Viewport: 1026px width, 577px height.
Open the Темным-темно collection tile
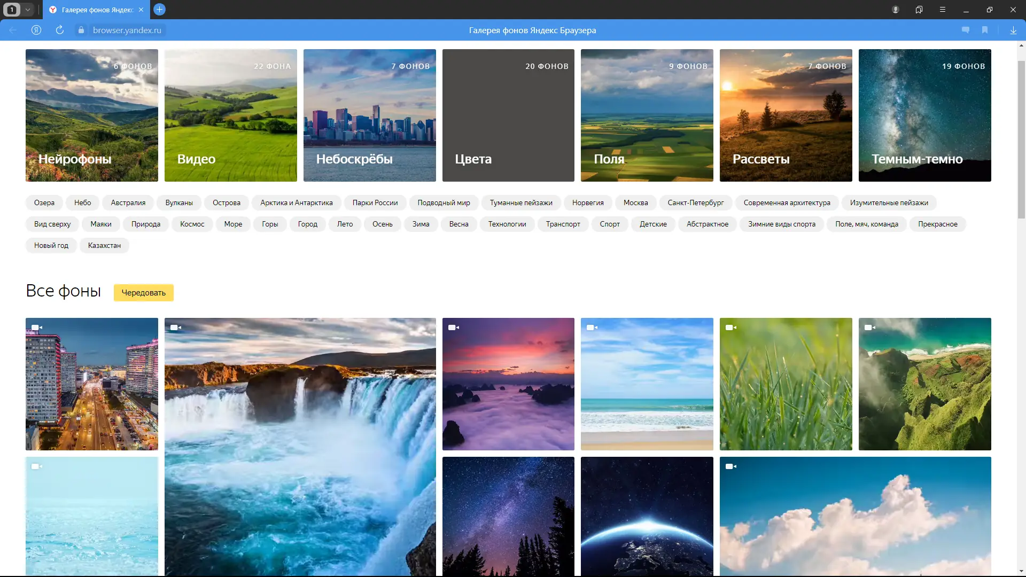click(x=924, y=115)
